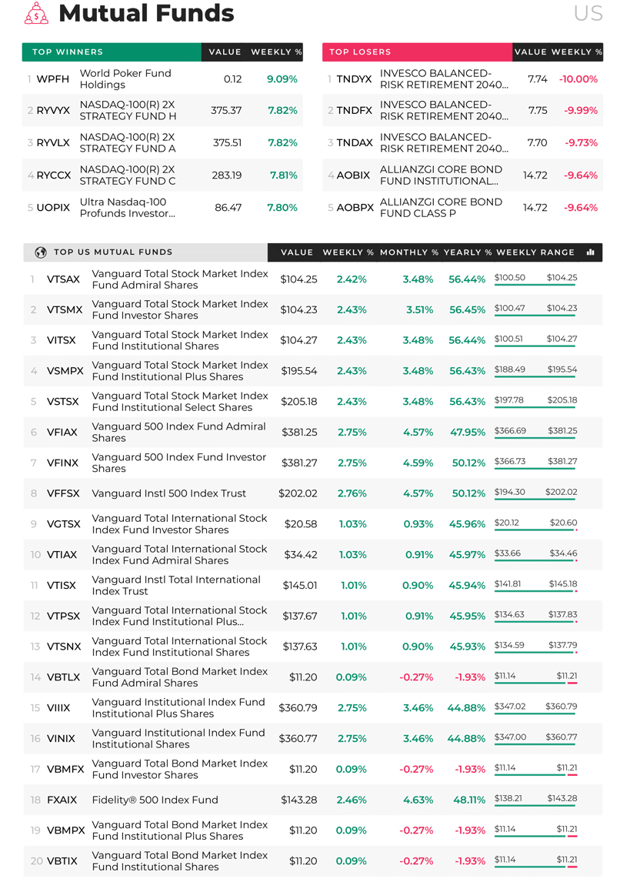Select the FXAIX ticker symbol

tap(62, 800)
